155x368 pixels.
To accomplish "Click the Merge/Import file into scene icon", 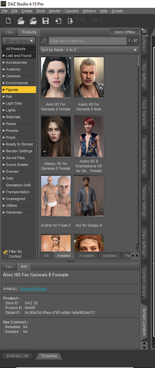I will pos(33,21).
